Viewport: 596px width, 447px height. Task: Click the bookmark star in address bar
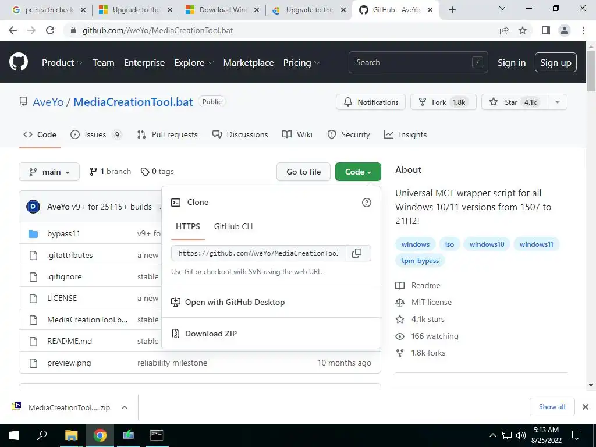click(x=523, y=30)
